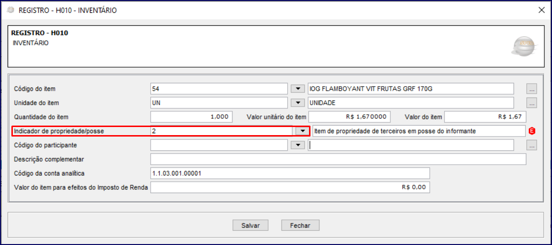This screenshot has width=552, height=245.
Task: Click the 'INVENTÁRIO' header subtitle
Action: coord(30,43)
